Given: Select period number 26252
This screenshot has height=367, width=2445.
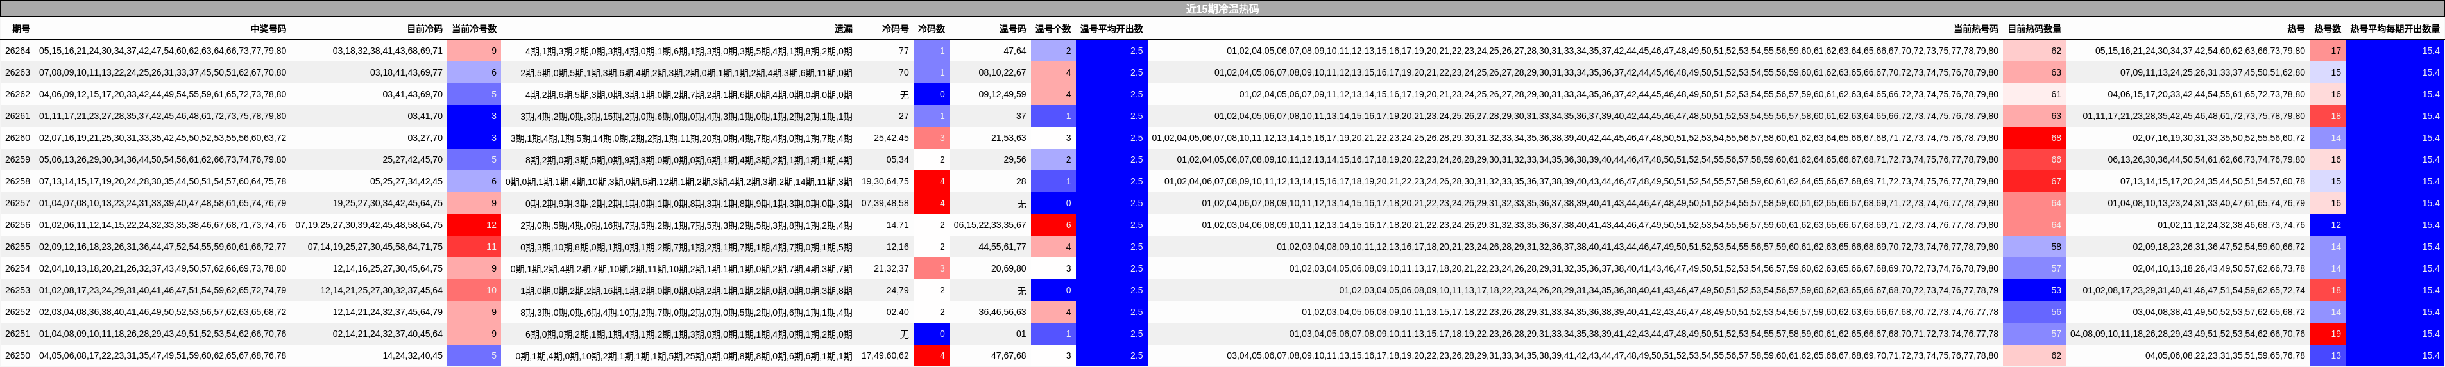Looking at the screenshot, I should pyautogui.click(x=17, y=313).
